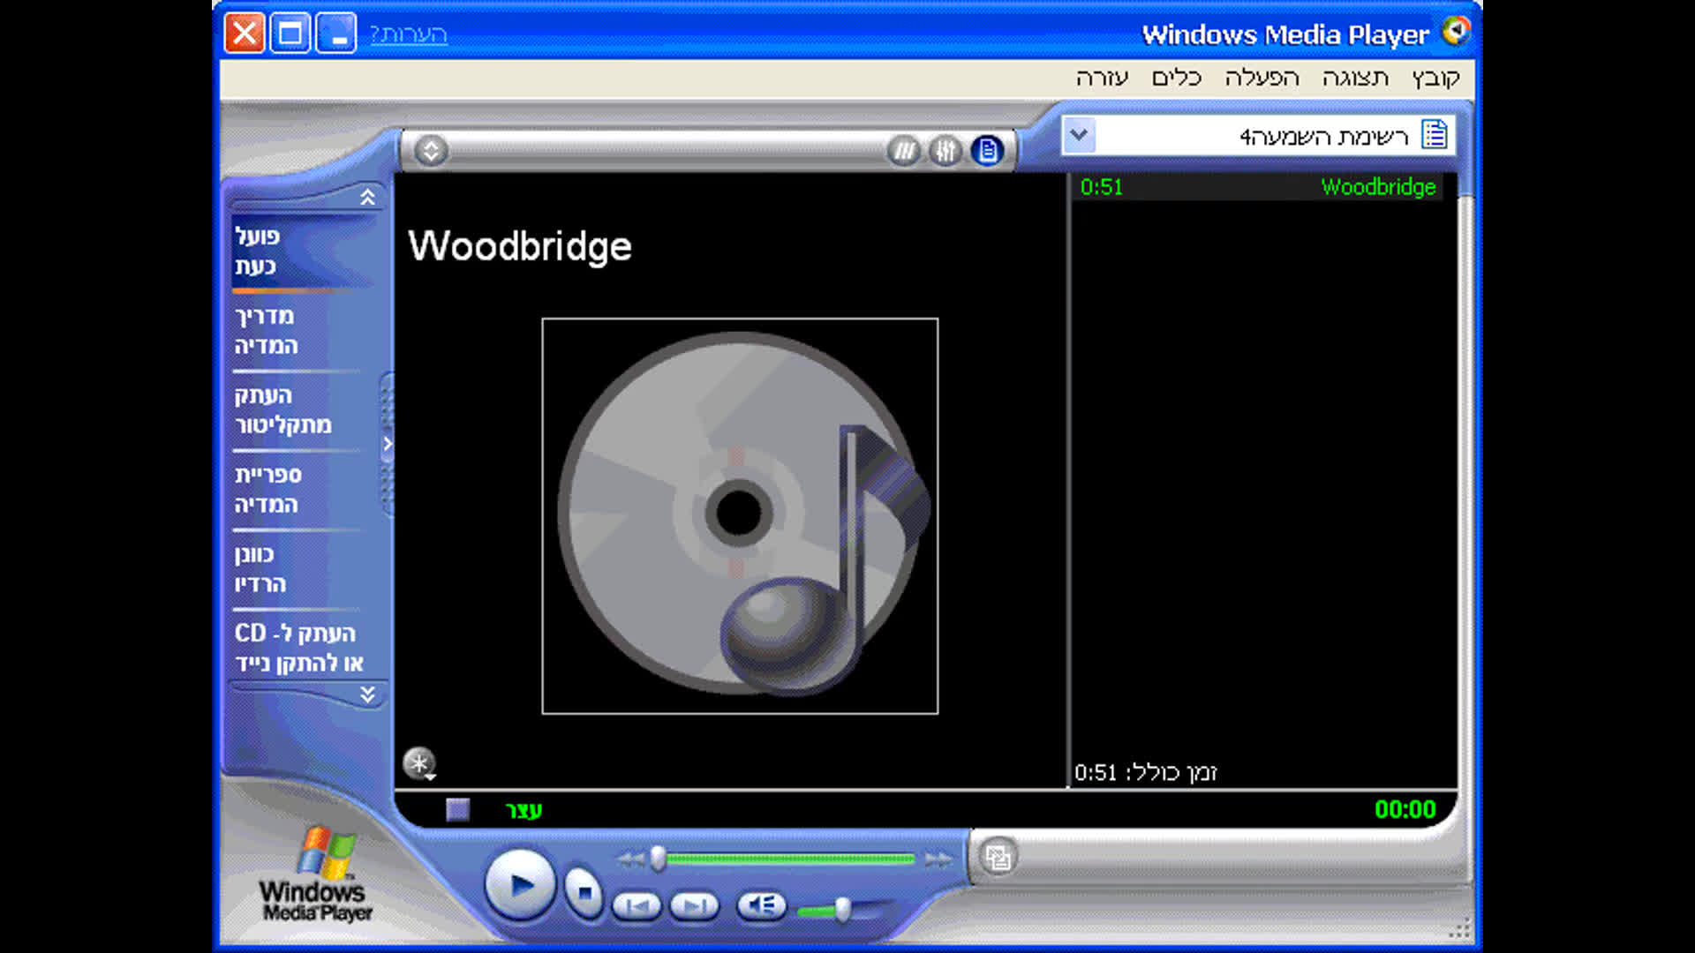Click the window resize grip in the corner
Screen dimensions: 1695x953
point(1460,930)
